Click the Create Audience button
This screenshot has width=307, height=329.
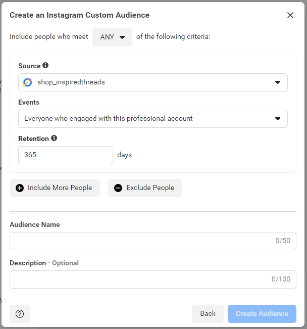click(x=262, y=314)
